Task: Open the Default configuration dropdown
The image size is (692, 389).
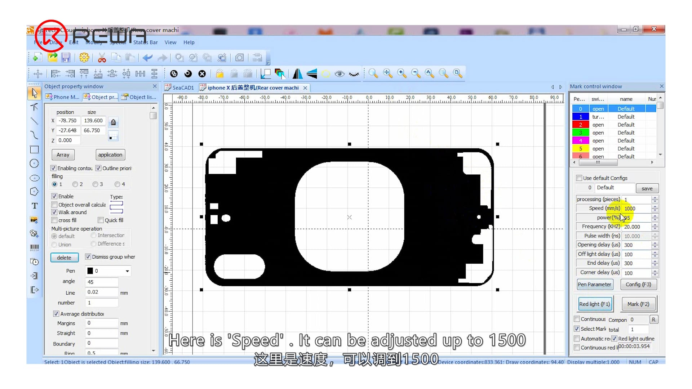Action: 615,188
